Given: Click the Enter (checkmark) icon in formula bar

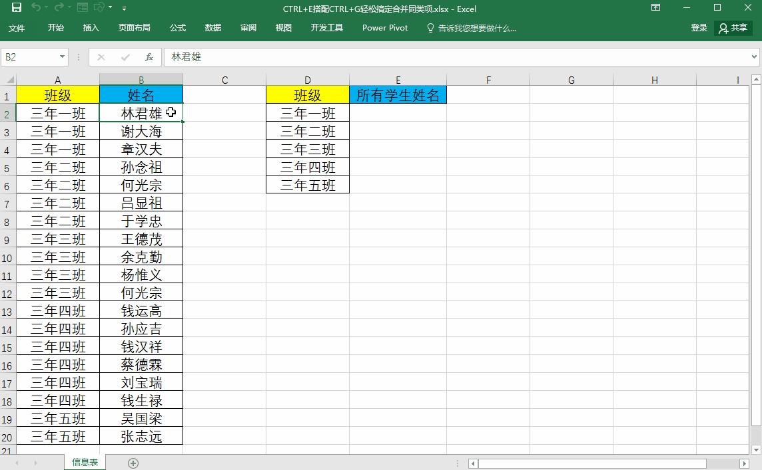Looking at the screenshot, I should coord(124,57).
